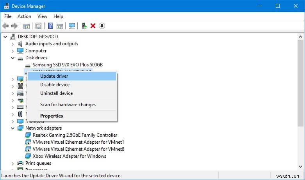Click the Forward arrow toolbar icon
The width and height of the screenshot is (305, 180).
click(14, 26)
